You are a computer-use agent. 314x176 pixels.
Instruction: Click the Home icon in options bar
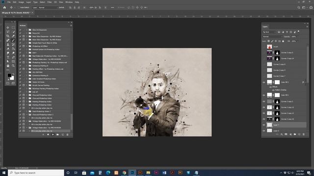tap(4, 7)
